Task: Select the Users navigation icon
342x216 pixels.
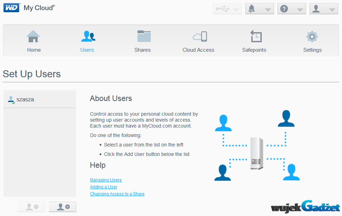Action: (88, 36)
